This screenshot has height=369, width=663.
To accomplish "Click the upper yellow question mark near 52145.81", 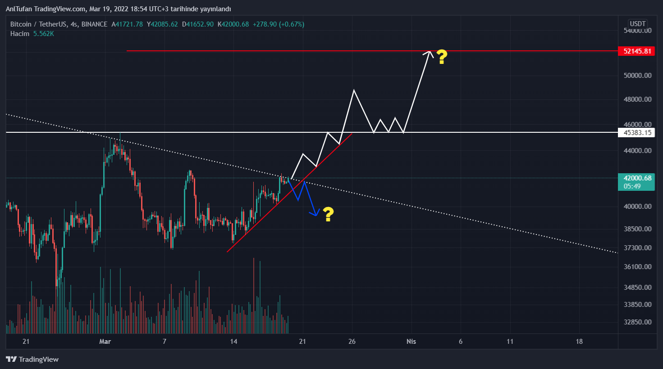I will pyautogui.click(x=442, y=57).
